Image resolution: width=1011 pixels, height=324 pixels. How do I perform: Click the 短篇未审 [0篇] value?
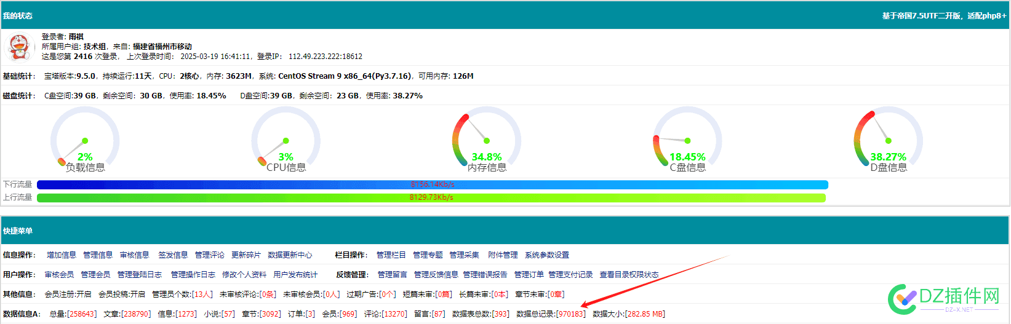click(x=444, y=294)
